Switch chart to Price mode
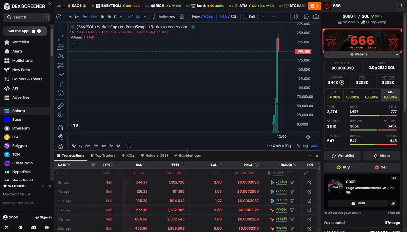Screen dimensions: 407x232 [196, 17]
